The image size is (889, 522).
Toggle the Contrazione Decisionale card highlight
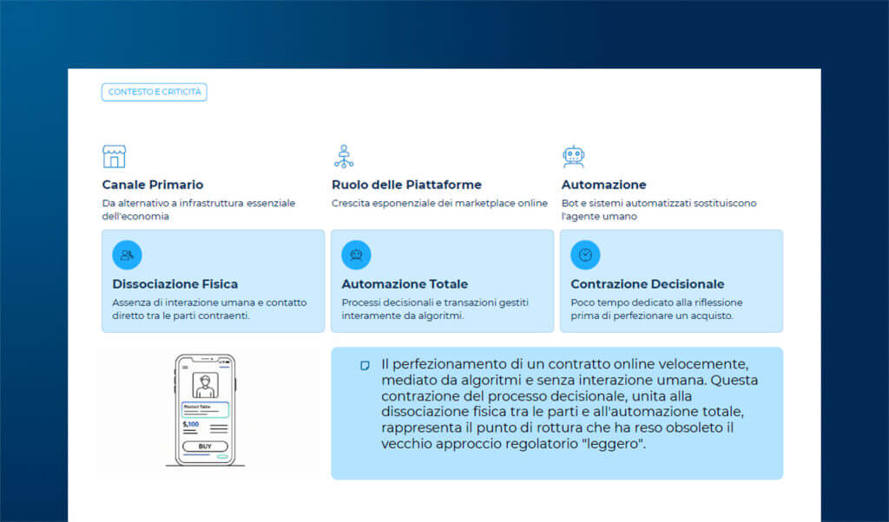click(672, 281)
